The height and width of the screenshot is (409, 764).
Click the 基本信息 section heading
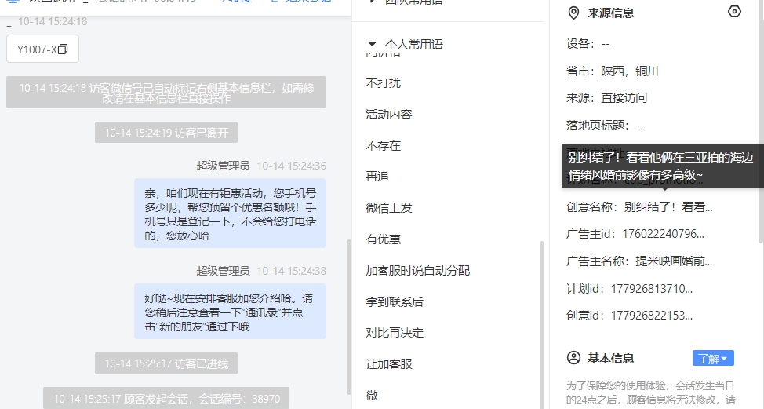tap(610, 358)
